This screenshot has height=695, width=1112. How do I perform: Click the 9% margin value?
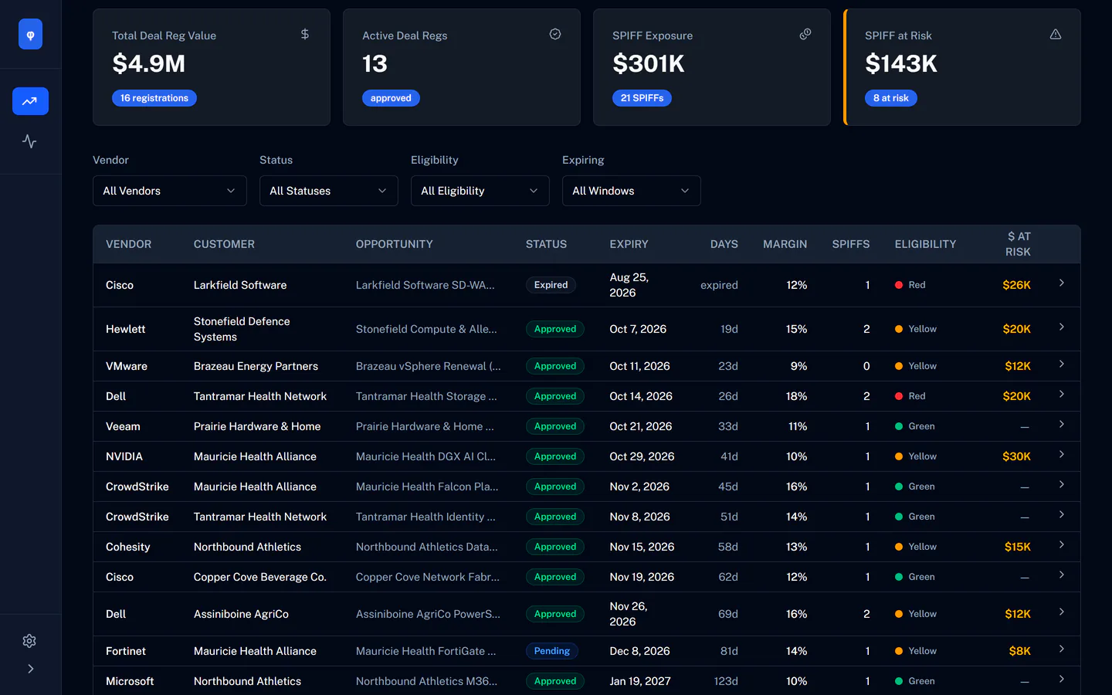click(798, 366)
